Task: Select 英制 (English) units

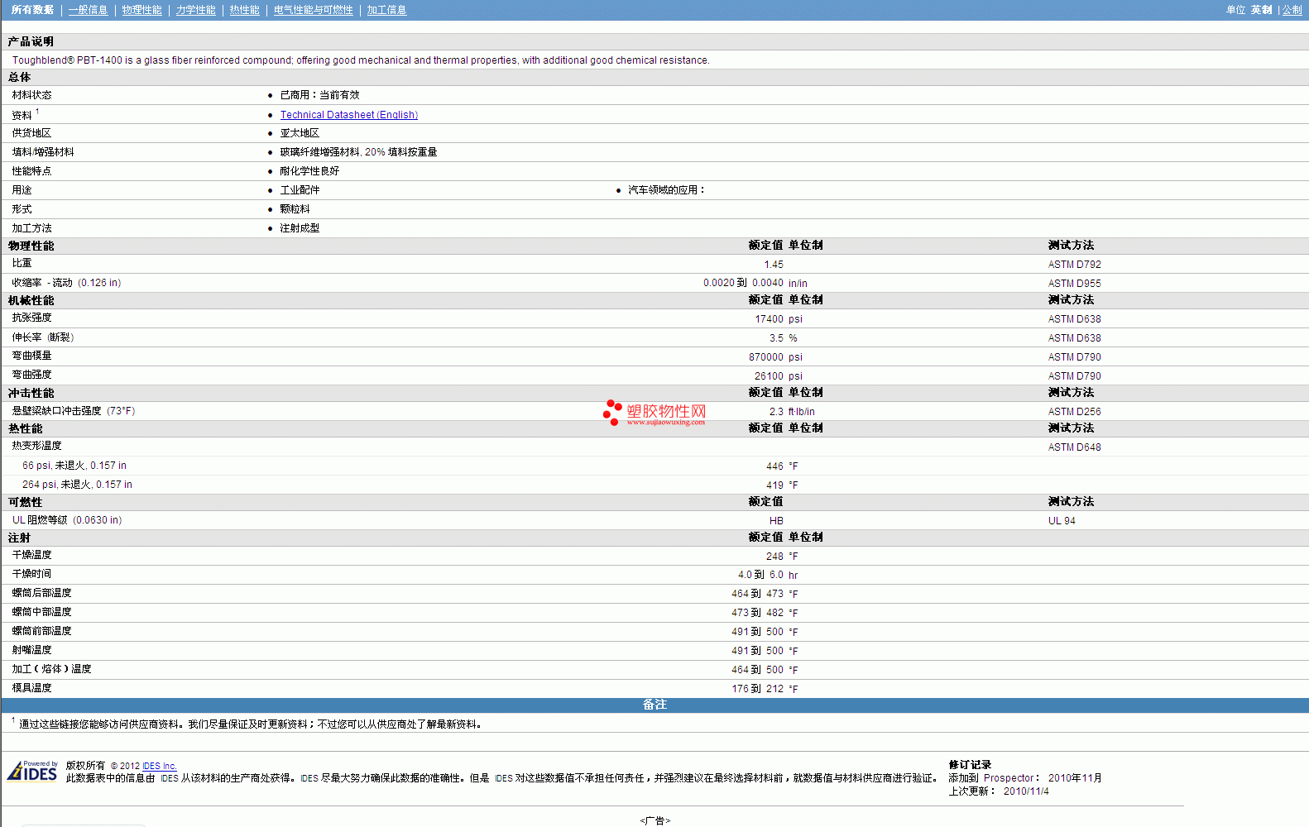Action: pos(1261,10)
